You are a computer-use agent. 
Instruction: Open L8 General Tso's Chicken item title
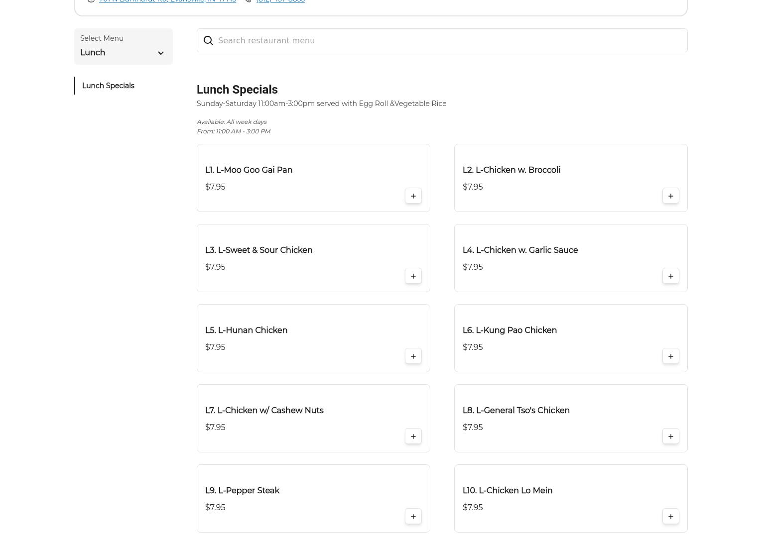pyautogui.click(x=515, y=411)
